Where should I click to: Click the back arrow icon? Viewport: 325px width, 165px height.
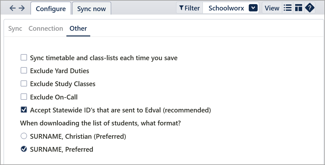pos(13,8)
